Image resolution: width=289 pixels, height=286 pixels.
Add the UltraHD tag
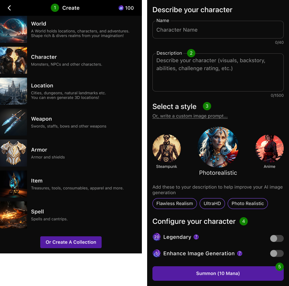[212, 203]
